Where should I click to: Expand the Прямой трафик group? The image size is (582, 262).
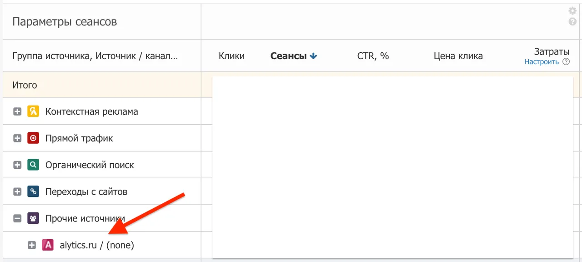(x=17, y=138)
